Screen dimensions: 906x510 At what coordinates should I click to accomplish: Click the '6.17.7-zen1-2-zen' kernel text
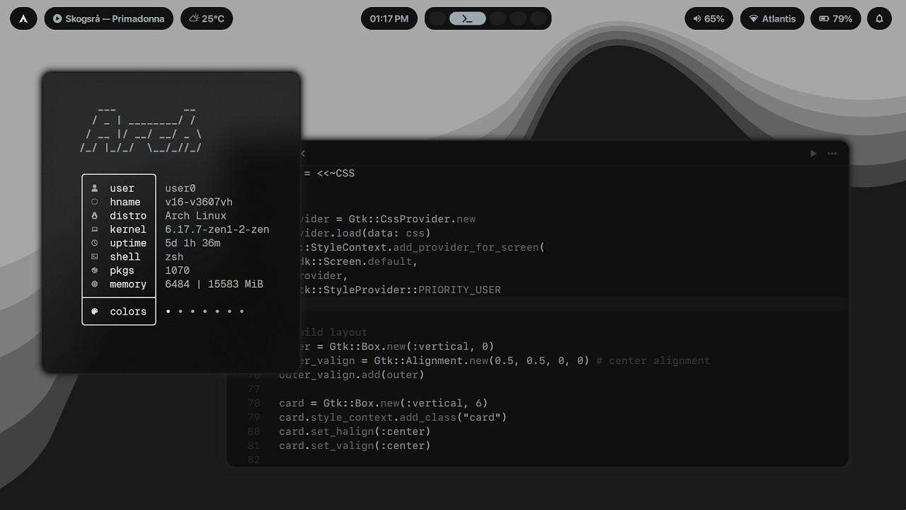click(217, 229)
